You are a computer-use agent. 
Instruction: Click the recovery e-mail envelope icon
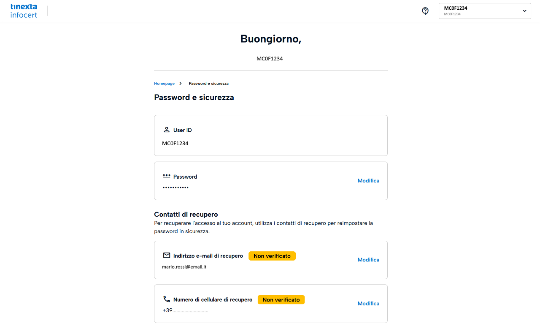pos(167,256)
